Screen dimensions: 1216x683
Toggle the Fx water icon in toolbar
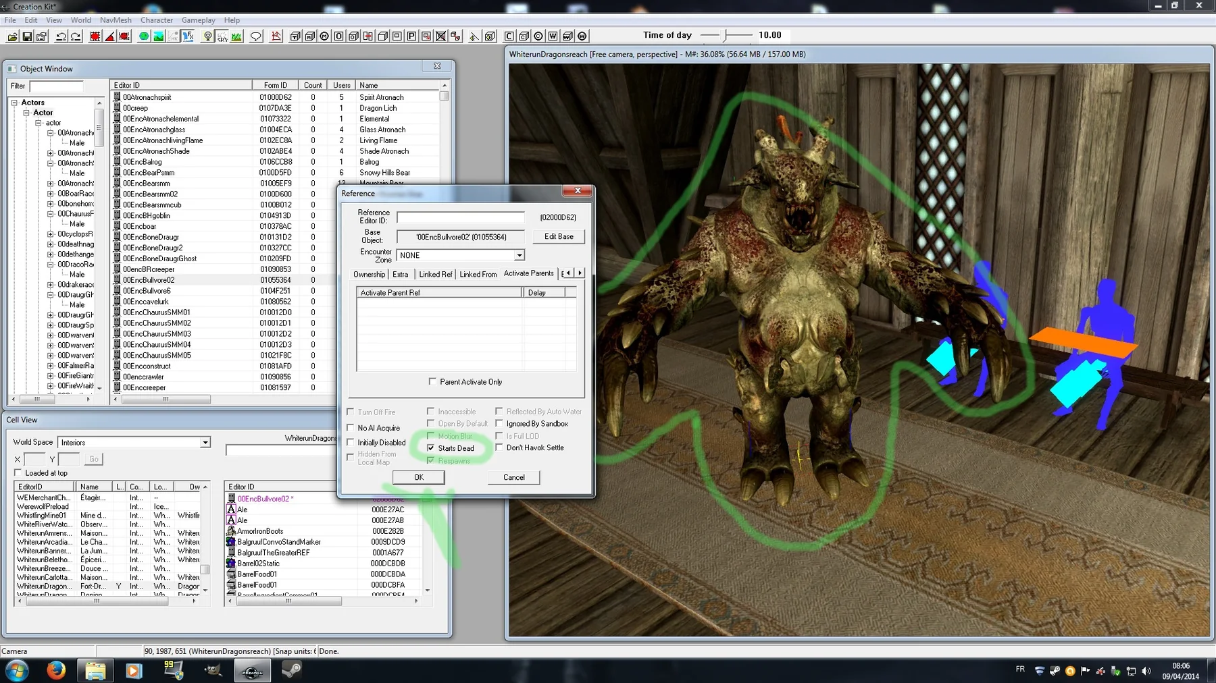pyautogui.click(x=188, y=36)
